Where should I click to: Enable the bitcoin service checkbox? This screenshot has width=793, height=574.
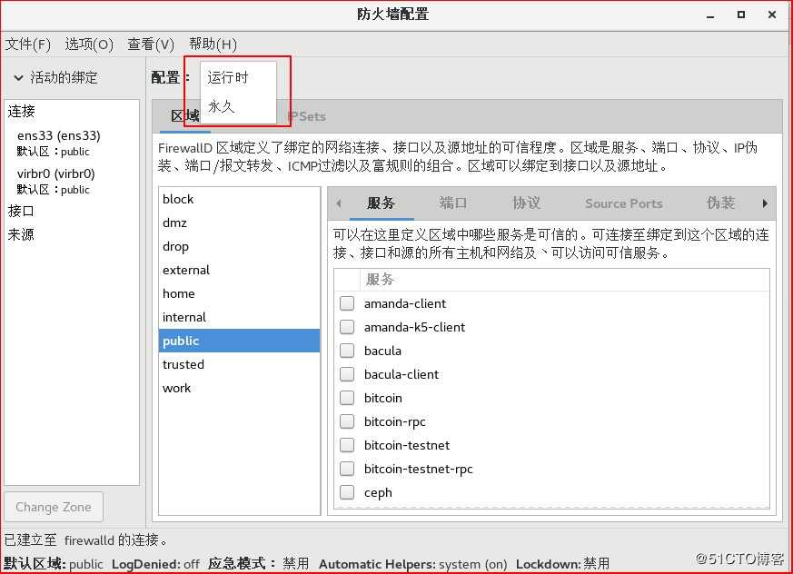pyautogui.click(x=347, y=398)
